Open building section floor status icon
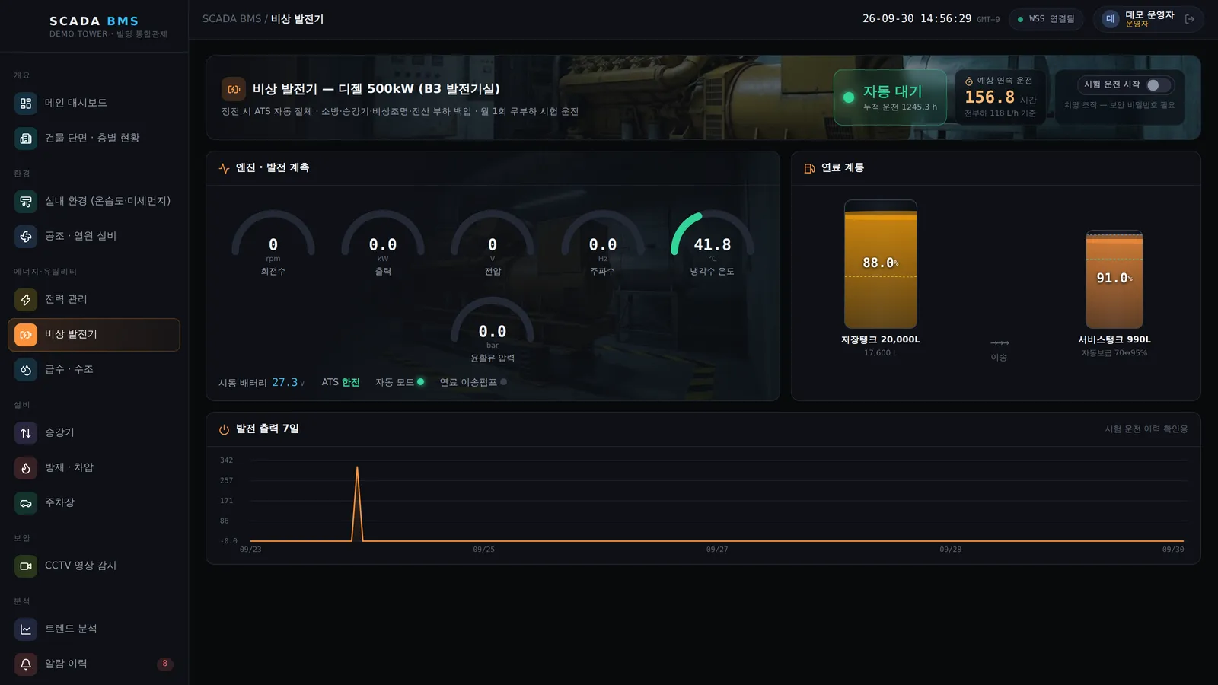1218x685 pixels. pyautogui.click(x=26, y=138)
